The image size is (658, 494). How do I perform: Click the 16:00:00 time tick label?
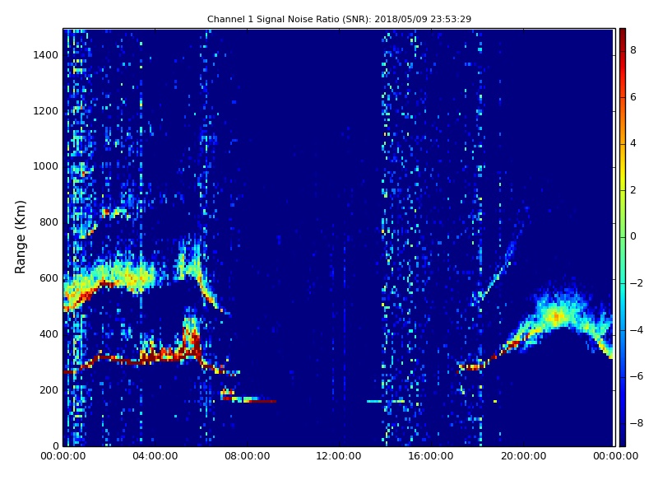pyautogui.click(x=431, y=456)
